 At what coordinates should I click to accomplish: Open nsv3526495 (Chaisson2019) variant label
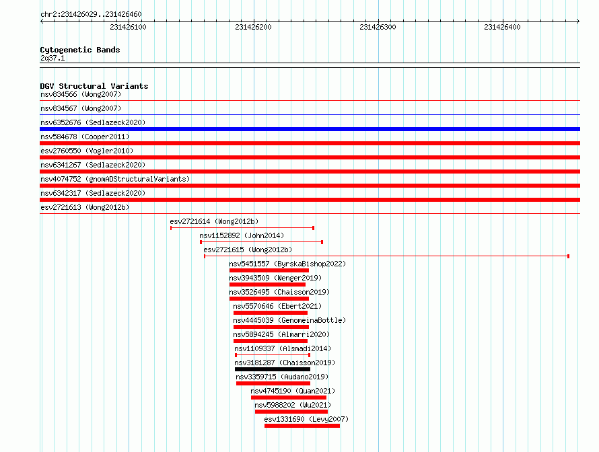279,292
